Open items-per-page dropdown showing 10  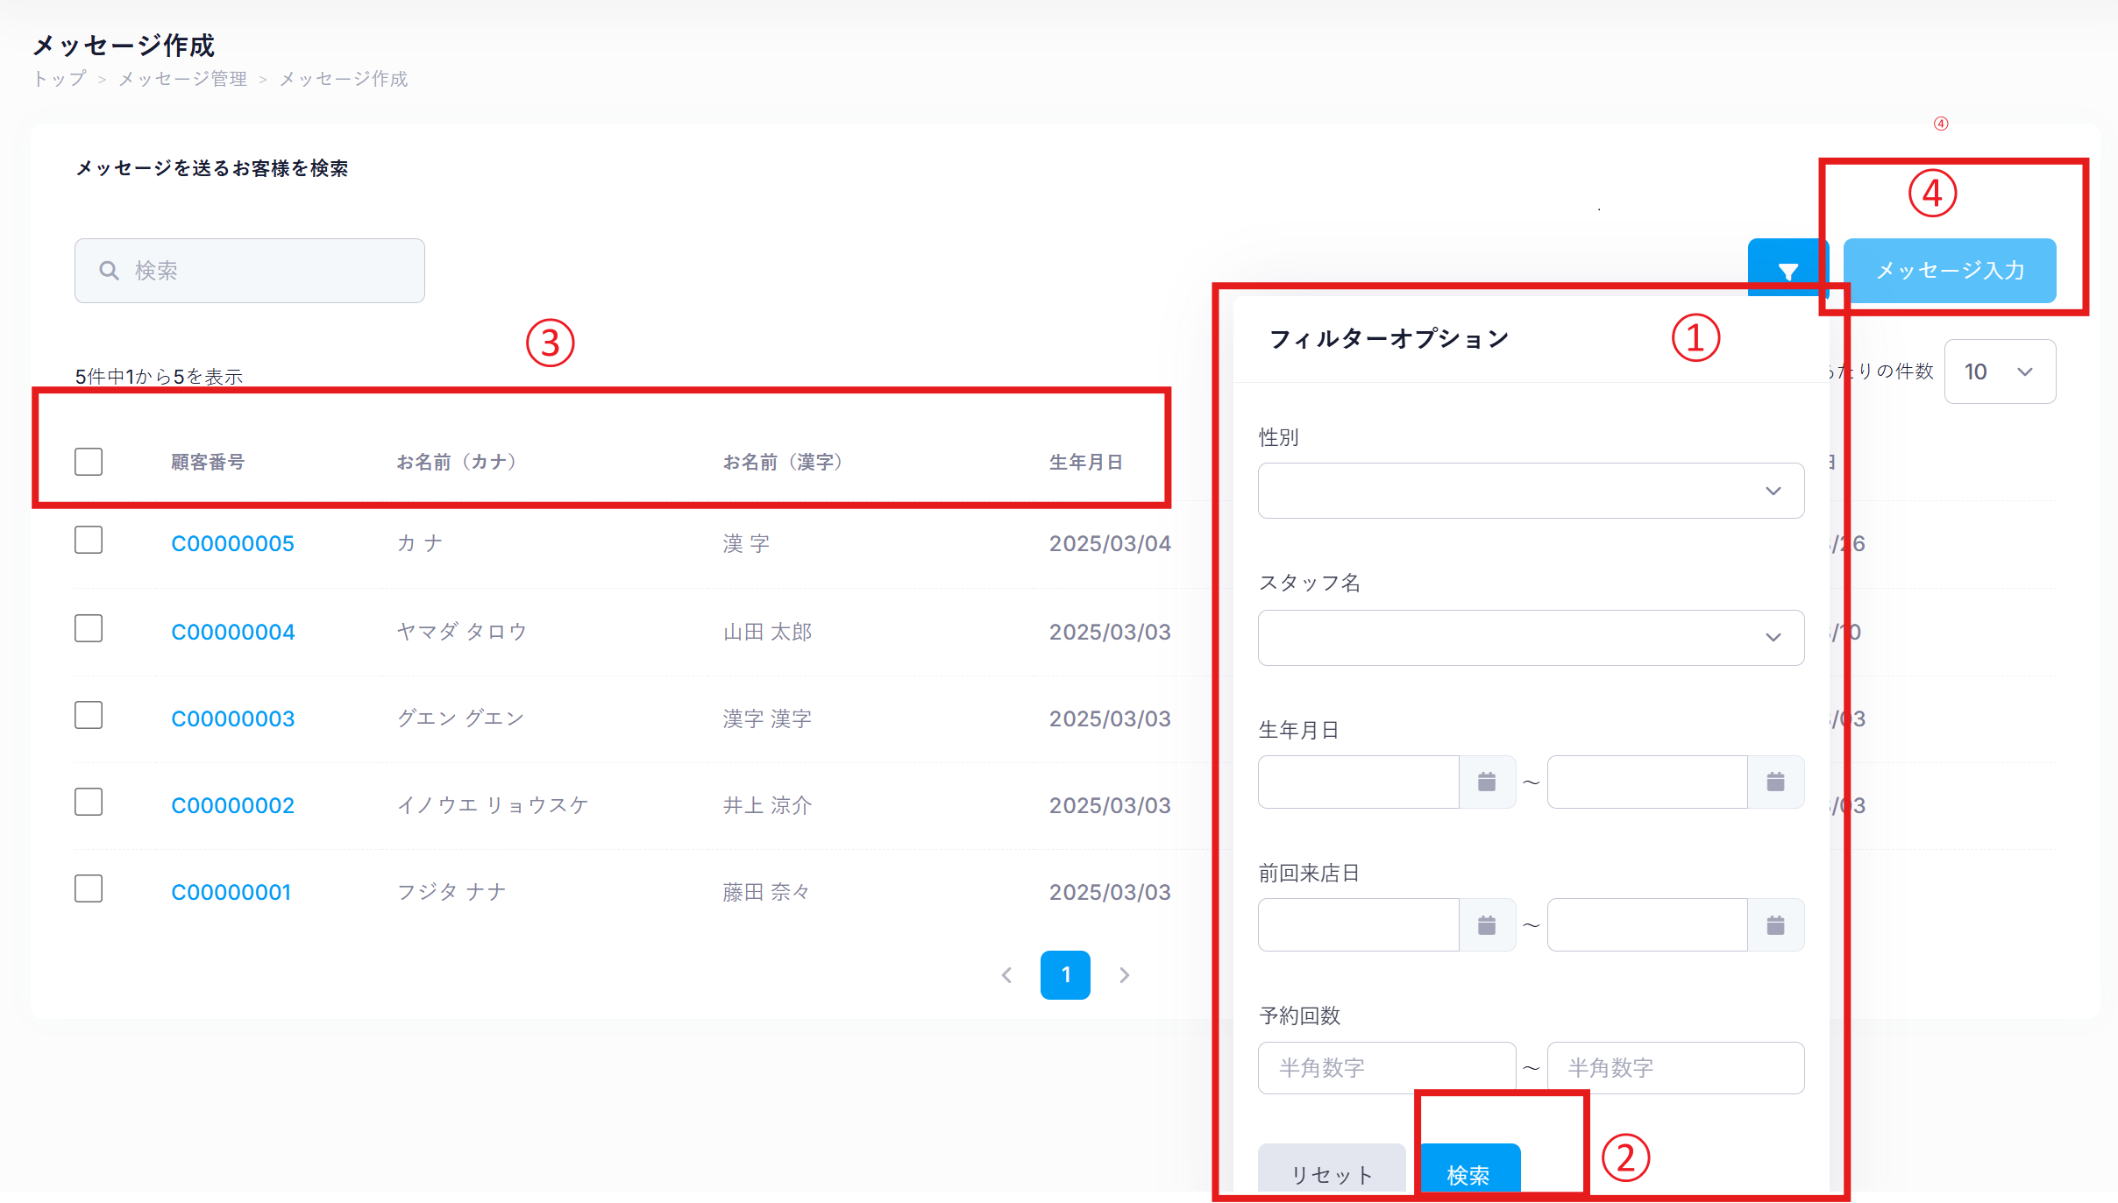[1999, 372]
